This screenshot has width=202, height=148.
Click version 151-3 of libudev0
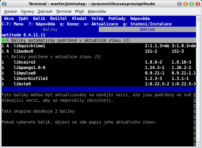(178, 51)
